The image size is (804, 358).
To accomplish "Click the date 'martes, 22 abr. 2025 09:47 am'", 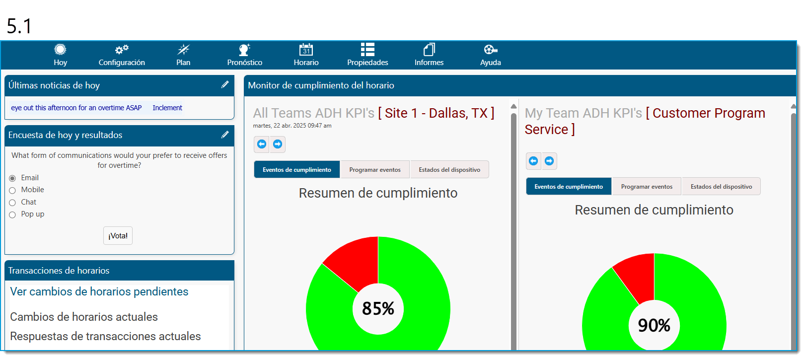I will click(292, 126).
